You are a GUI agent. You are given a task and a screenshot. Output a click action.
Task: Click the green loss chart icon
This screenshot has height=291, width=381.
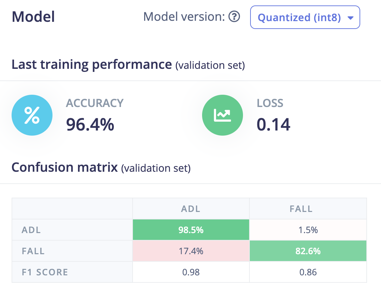(222, 115)
